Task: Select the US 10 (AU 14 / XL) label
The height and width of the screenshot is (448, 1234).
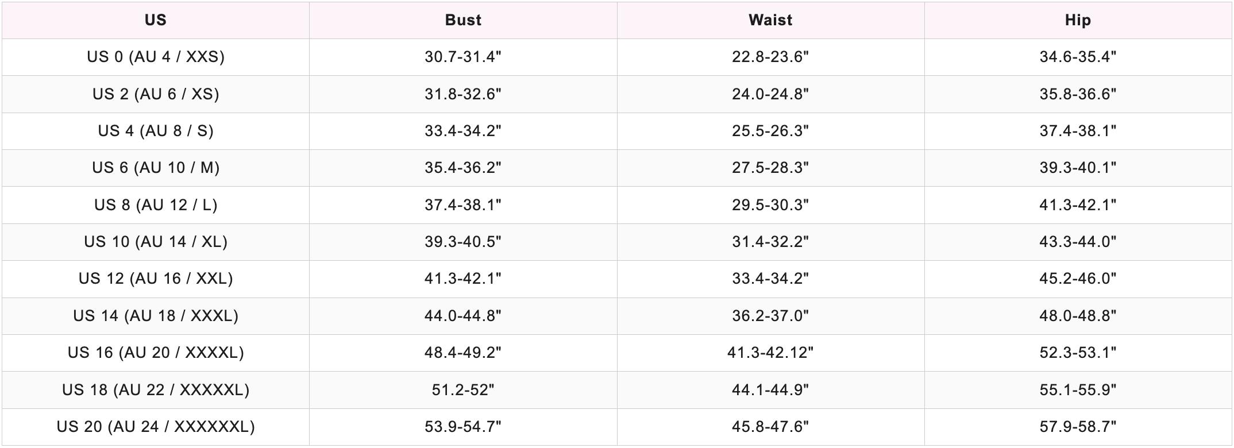Action: pyautogui.click(x=155, y=242)
